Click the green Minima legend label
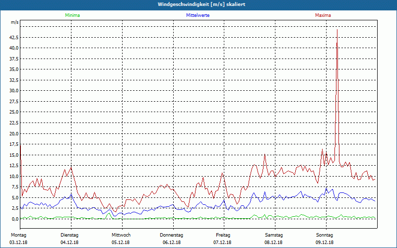 [x=72, y=15]
